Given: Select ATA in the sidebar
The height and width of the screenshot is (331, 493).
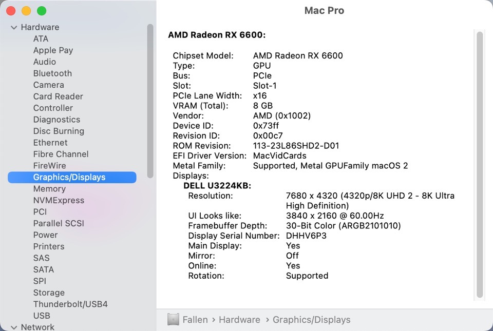Looking at the screenshot, I should click(x=41, y=38).
